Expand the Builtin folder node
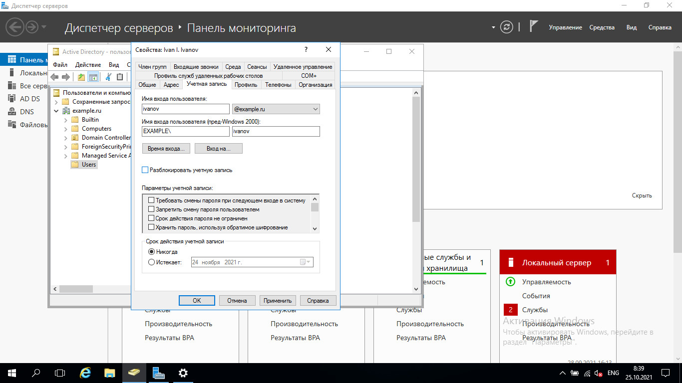This screenshot has width=682, height=383. click(x=66, y=120)
